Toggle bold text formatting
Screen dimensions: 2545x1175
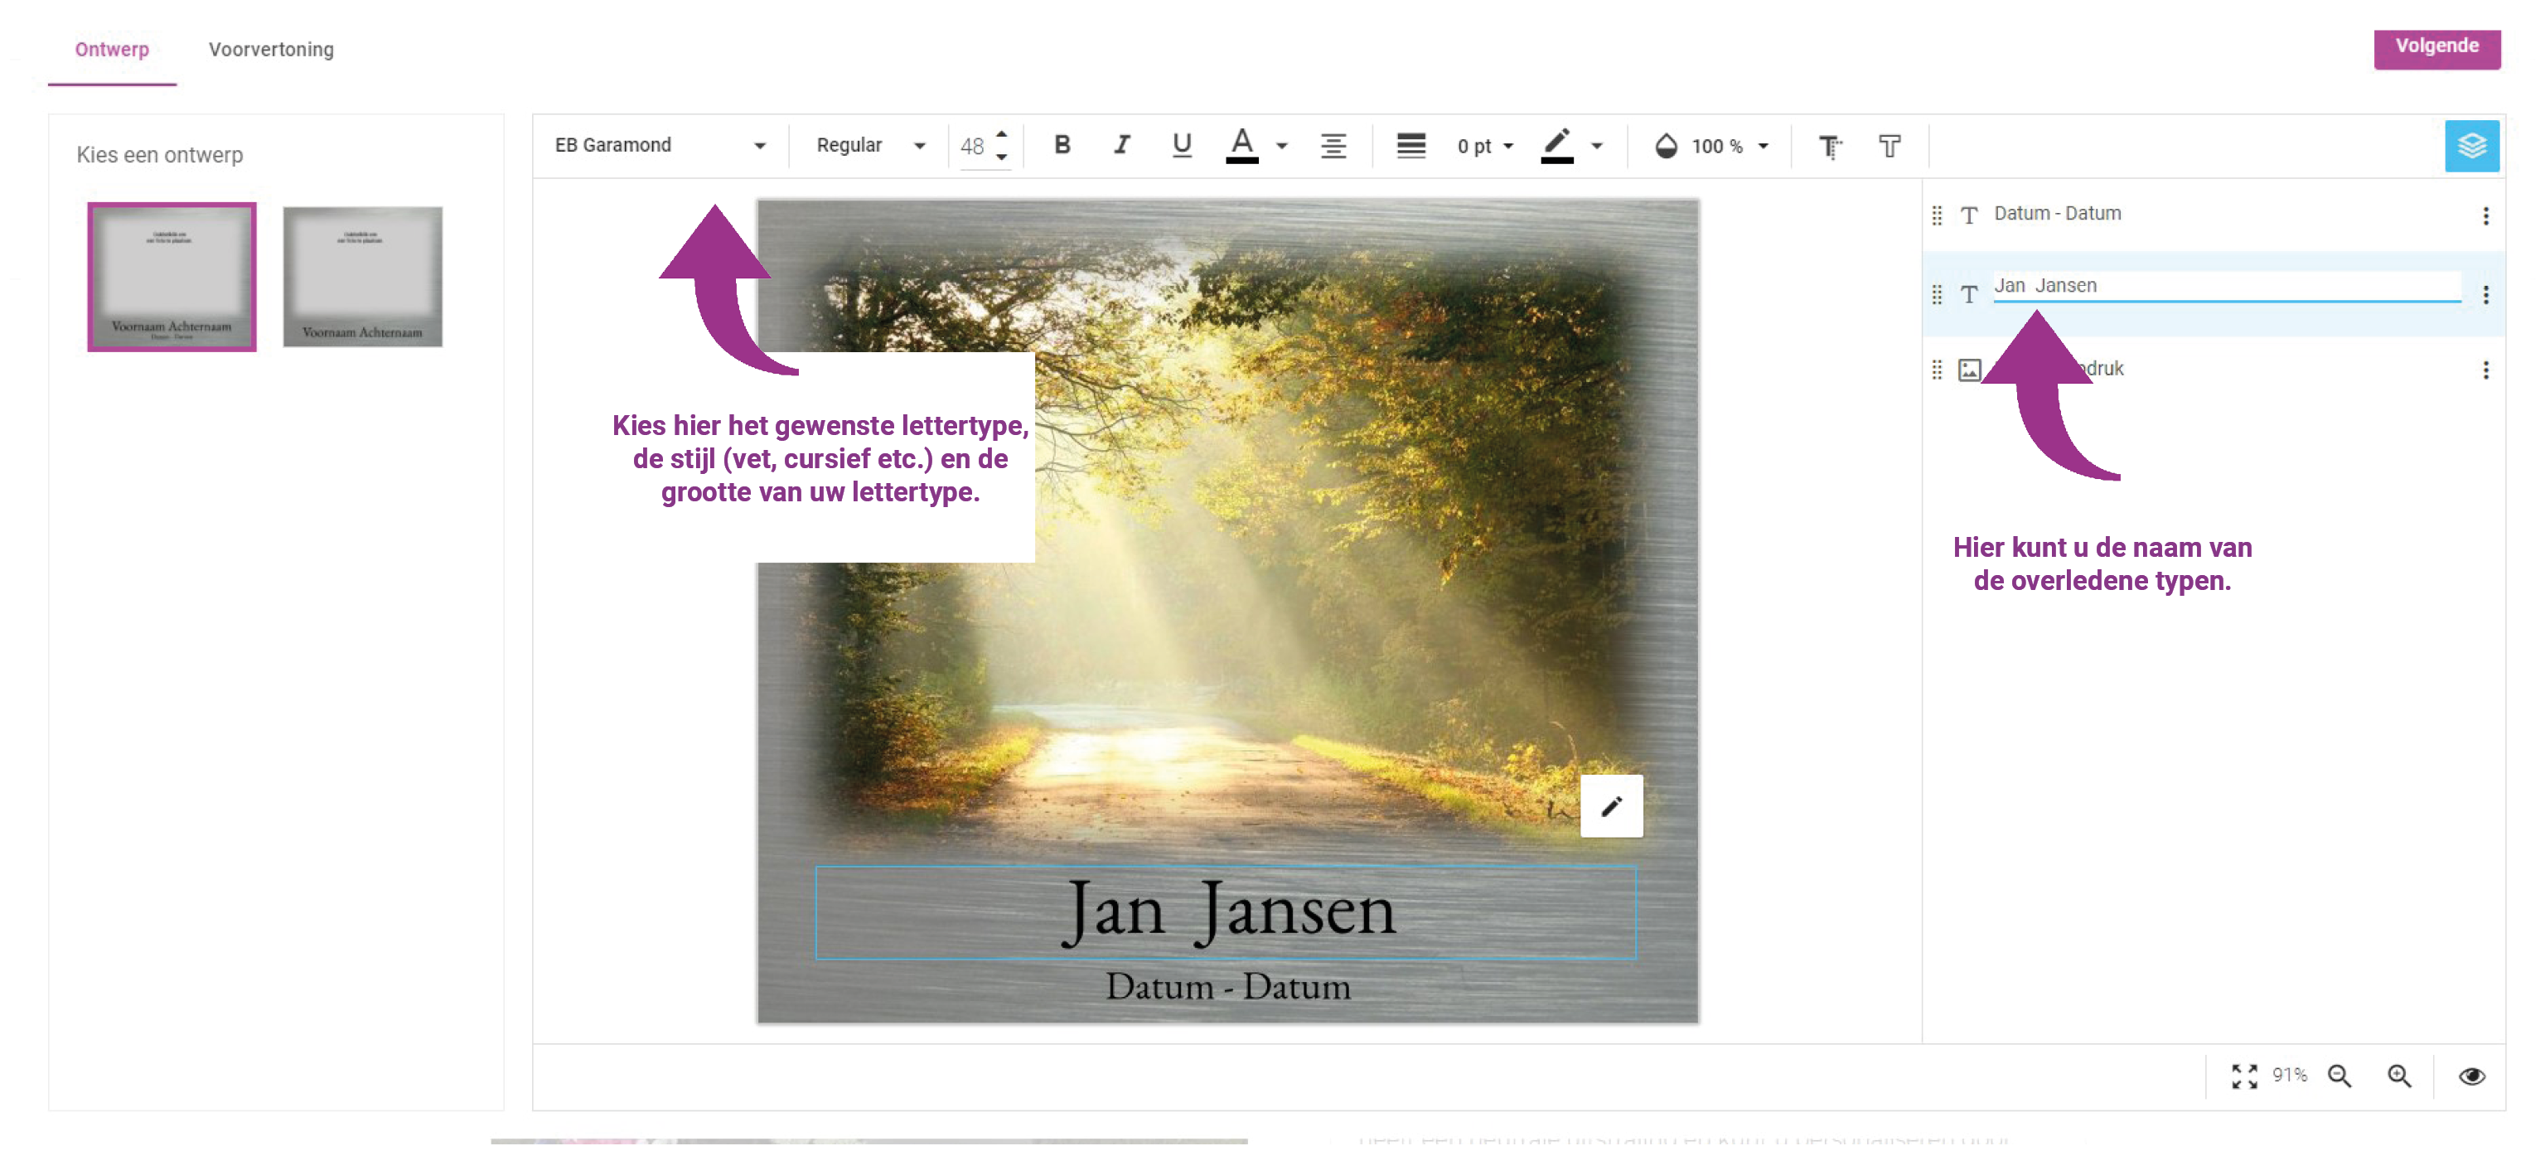1062,145
